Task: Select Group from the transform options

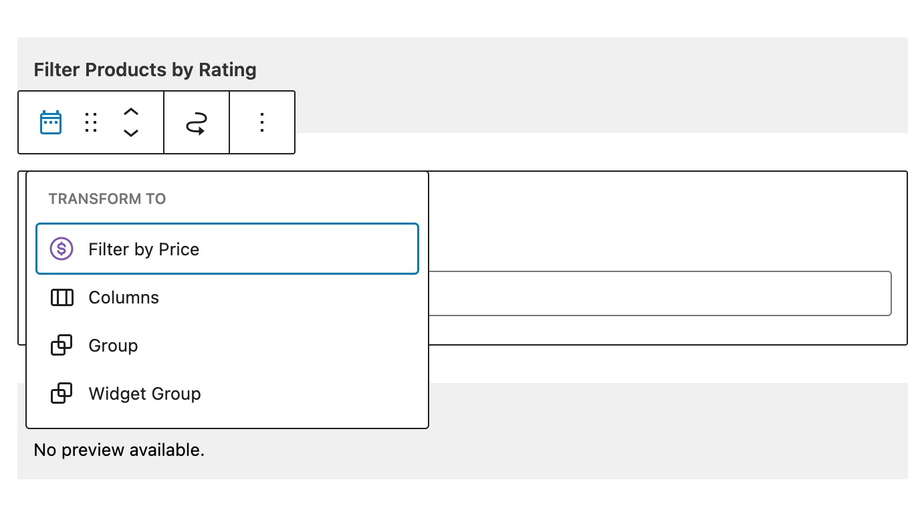Action: click(112, 346)
